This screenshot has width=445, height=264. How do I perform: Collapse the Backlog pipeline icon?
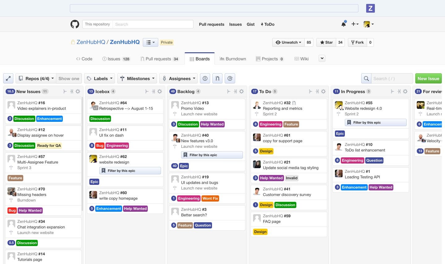coord(229,92)
